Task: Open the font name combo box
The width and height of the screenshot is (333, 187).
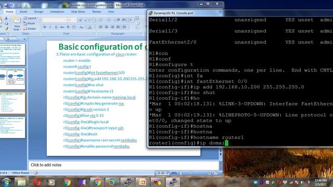Action: tap(54, 20)
